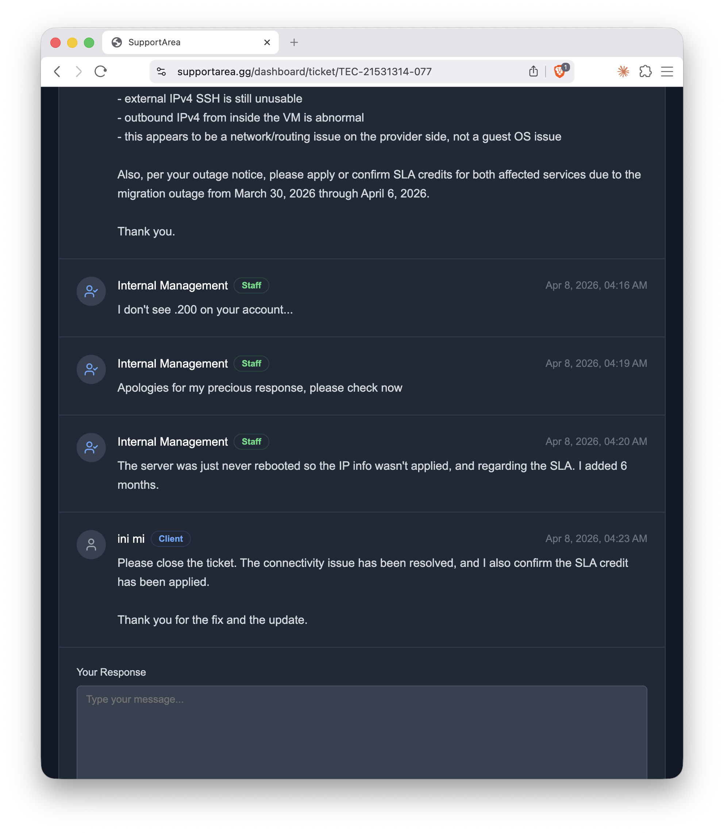The height and width of the screenshot is (833, 724).
Task: Close the SupportArea tab
Action: click(x=267, y=42)
